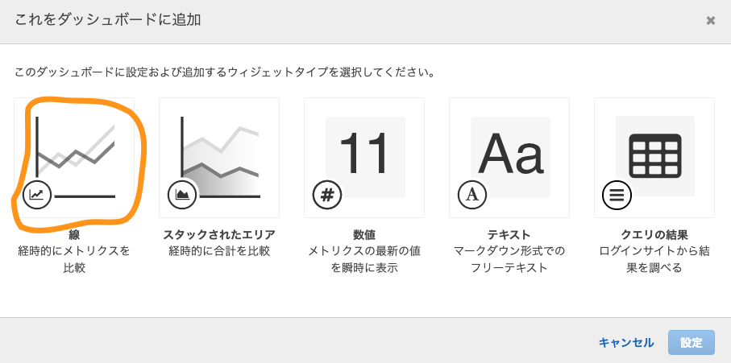
Task: Click the ログインサイトから結果を調べる description
Action: [654, 260]
